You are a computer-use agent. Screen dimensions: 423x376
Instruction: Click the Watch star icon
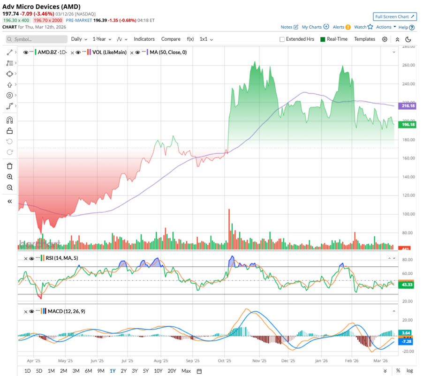point(370,27)
